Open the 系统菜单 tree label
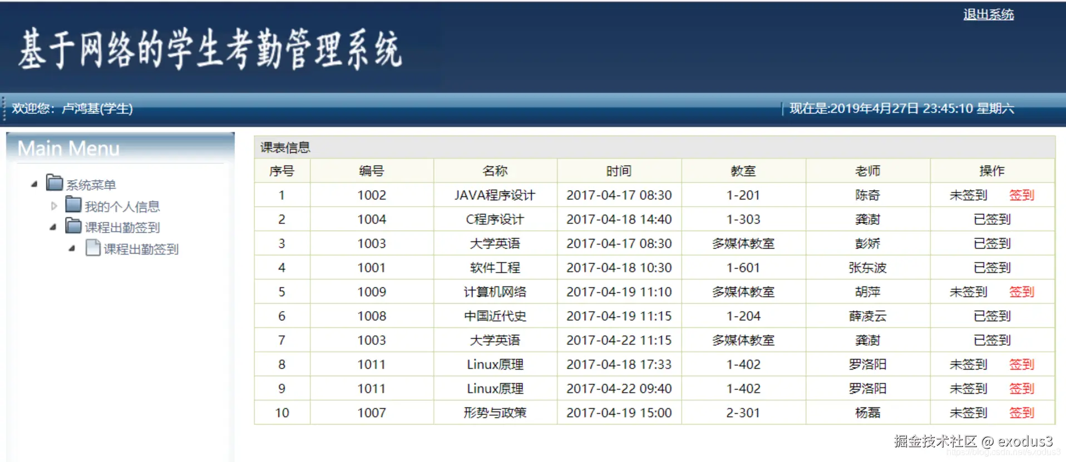This screenshot has width=1066, height=462. point(91,185)
